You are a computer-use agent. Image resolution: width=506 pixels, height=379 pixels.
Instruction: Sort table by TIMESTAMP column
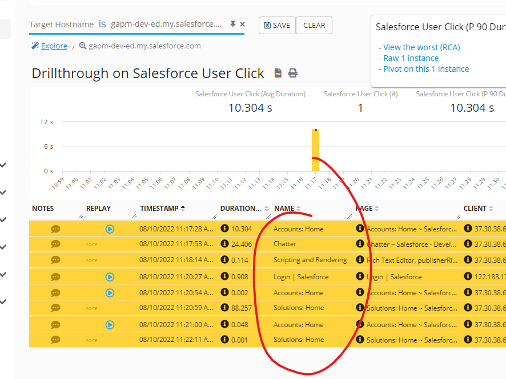[x=162, y=209]
